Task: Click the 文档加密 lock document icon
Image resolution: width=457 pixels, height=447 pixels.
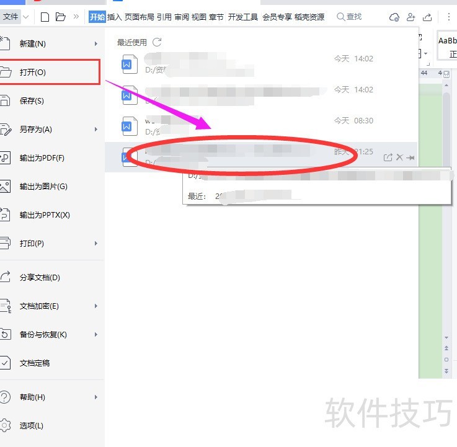Action: (x=6, y=306)
